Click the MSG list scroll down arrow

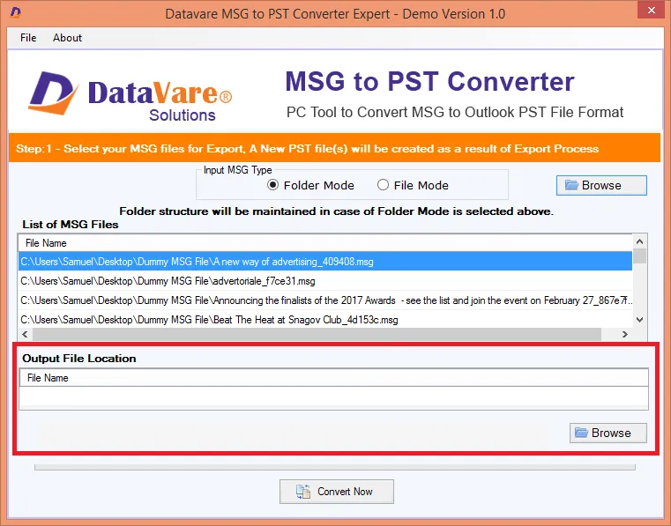click(x=640, y=320)
